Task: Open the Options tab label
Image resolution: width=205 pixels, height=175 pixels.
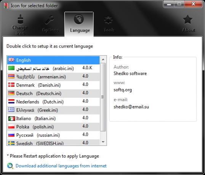Action: pos(50,30)
